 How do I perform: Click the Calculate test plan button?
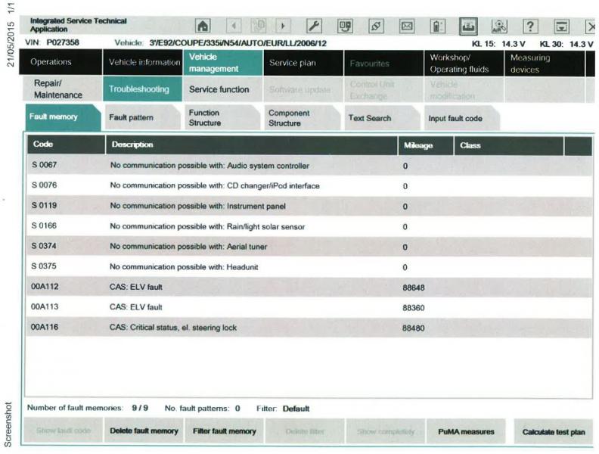point(553,431)
